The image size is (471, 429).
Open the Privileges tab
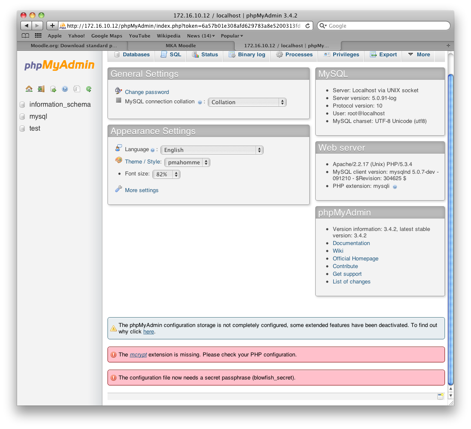pos(341,55)
